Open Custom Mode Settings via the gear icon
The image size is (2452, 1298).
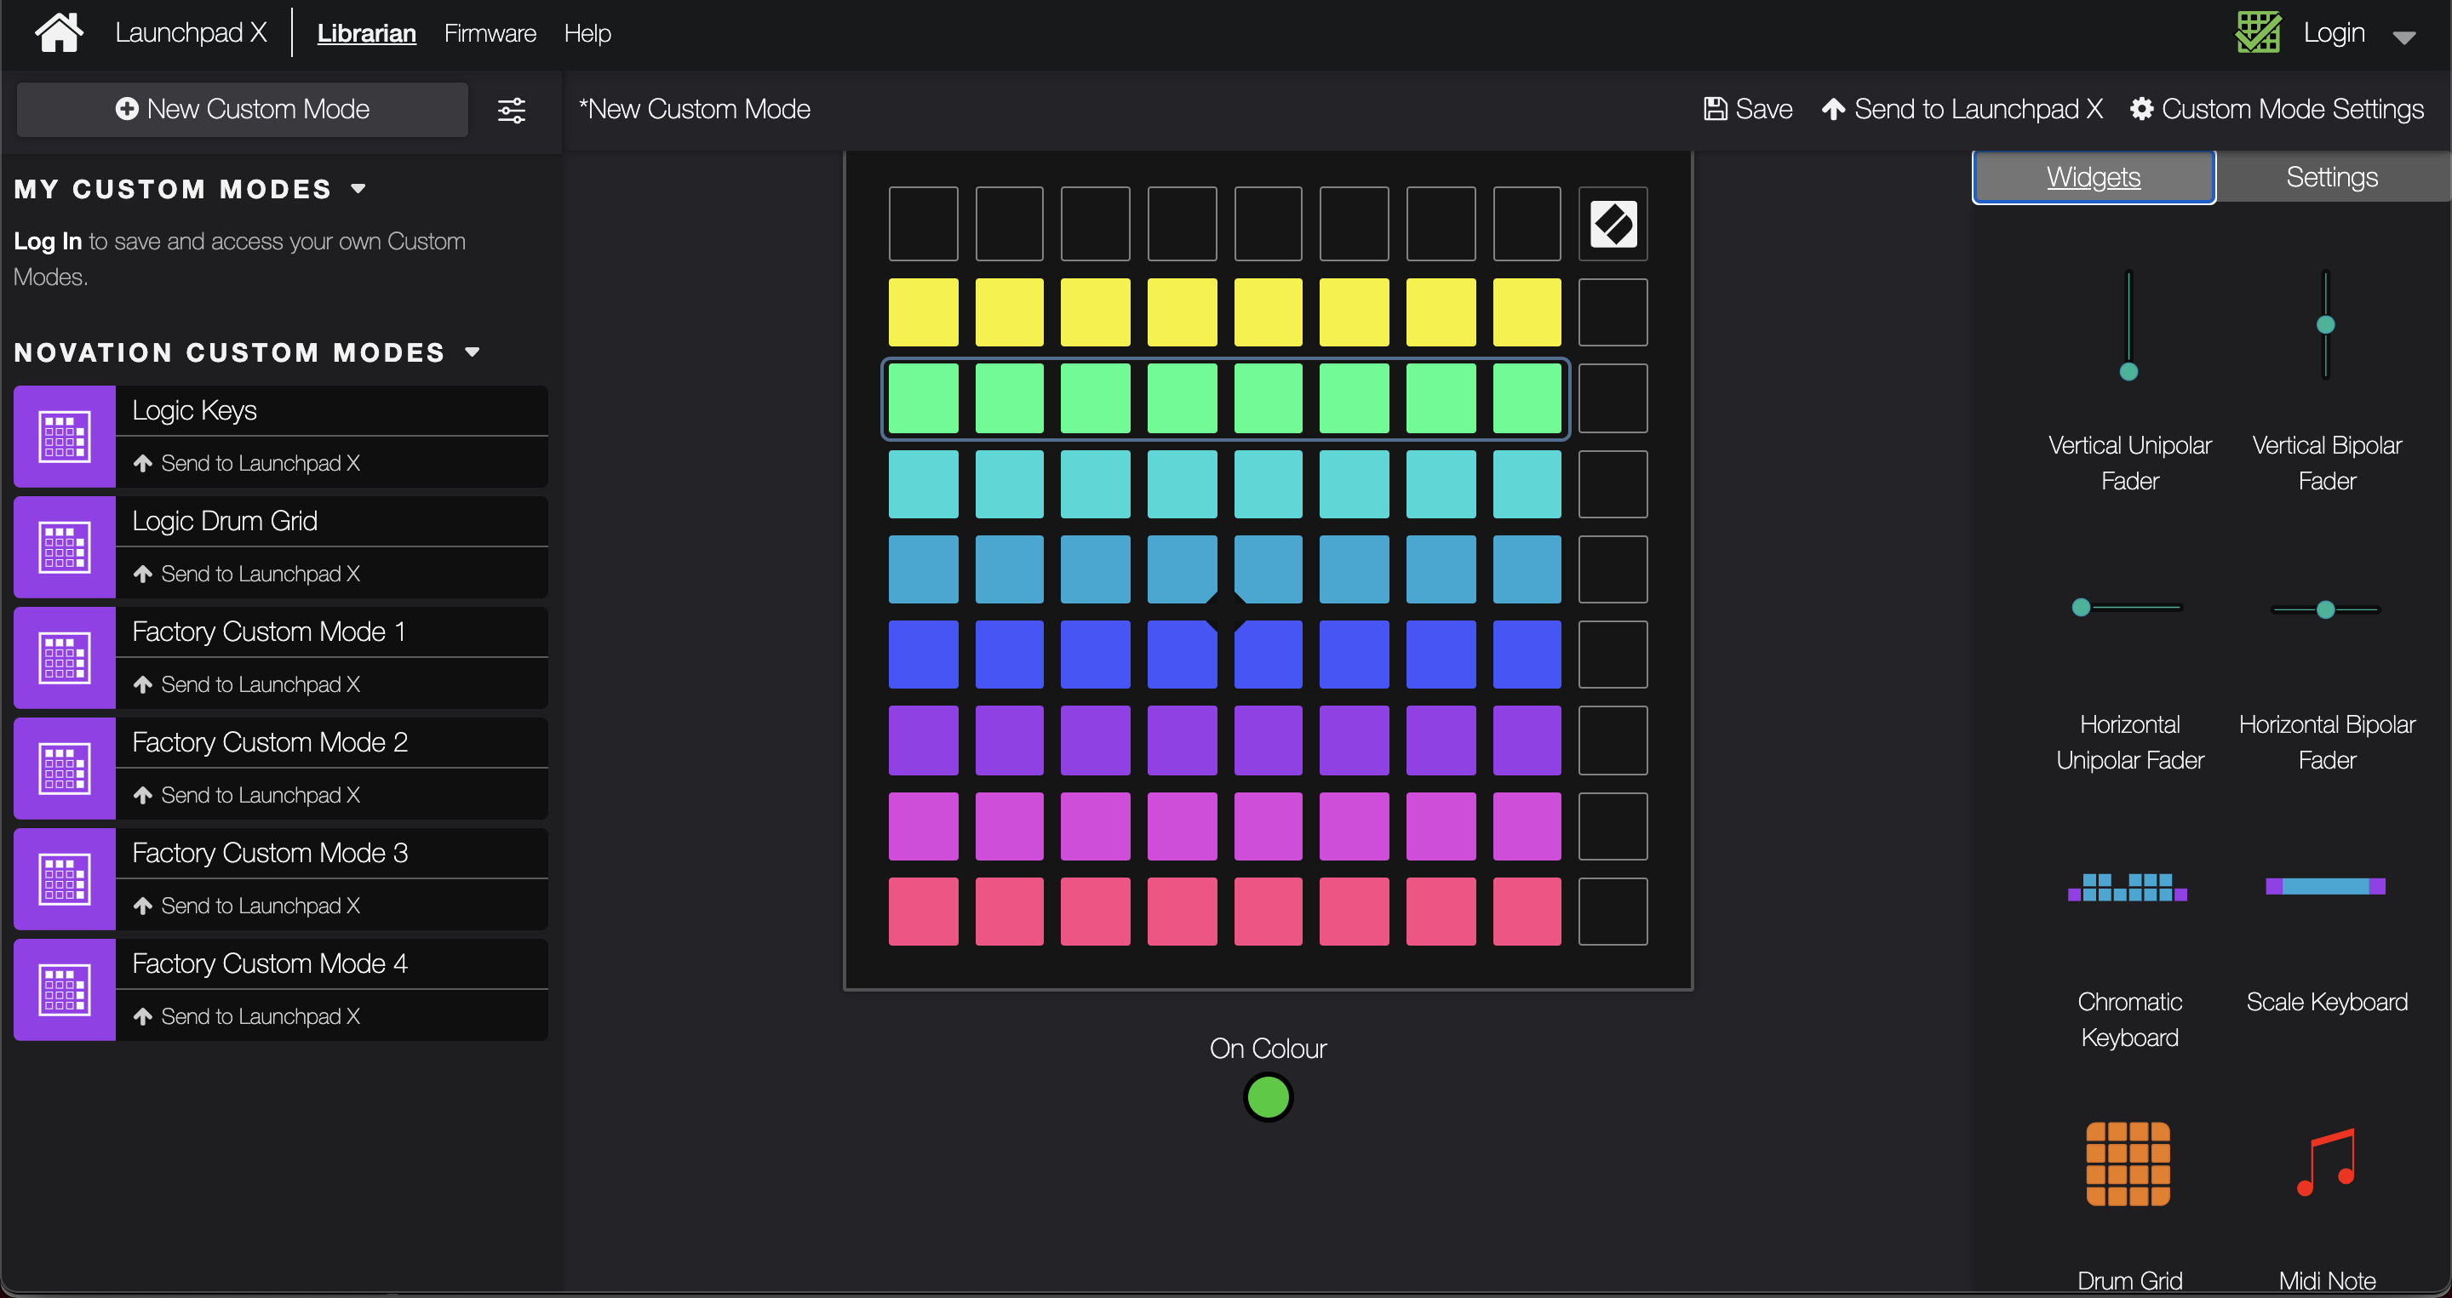click(2144, 108)
